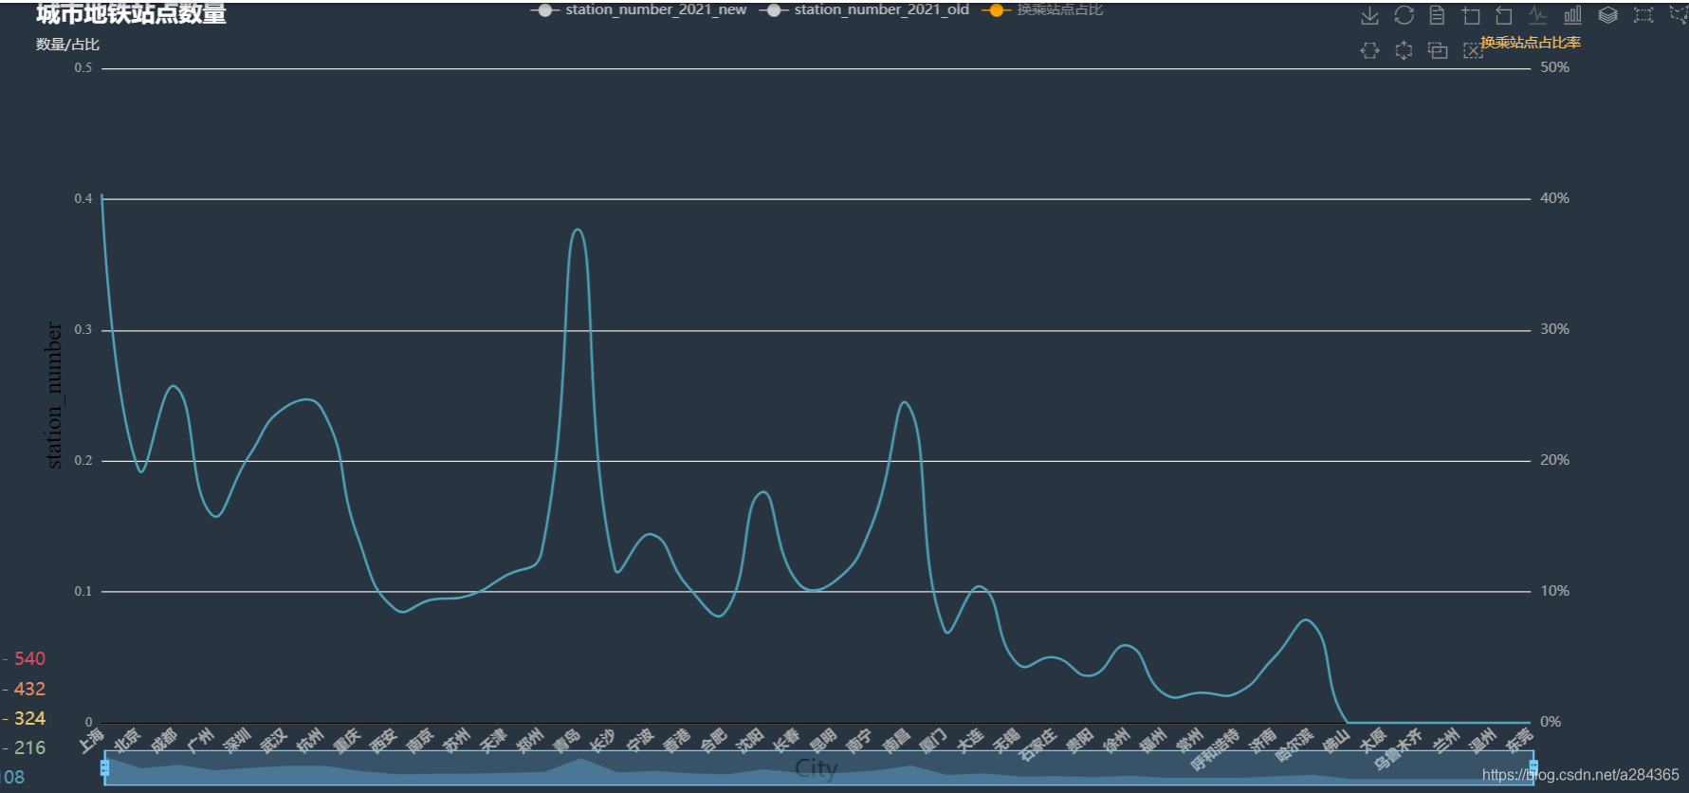Click the 重庆 city axis label
1689x793 pixels.
point(346,740)
